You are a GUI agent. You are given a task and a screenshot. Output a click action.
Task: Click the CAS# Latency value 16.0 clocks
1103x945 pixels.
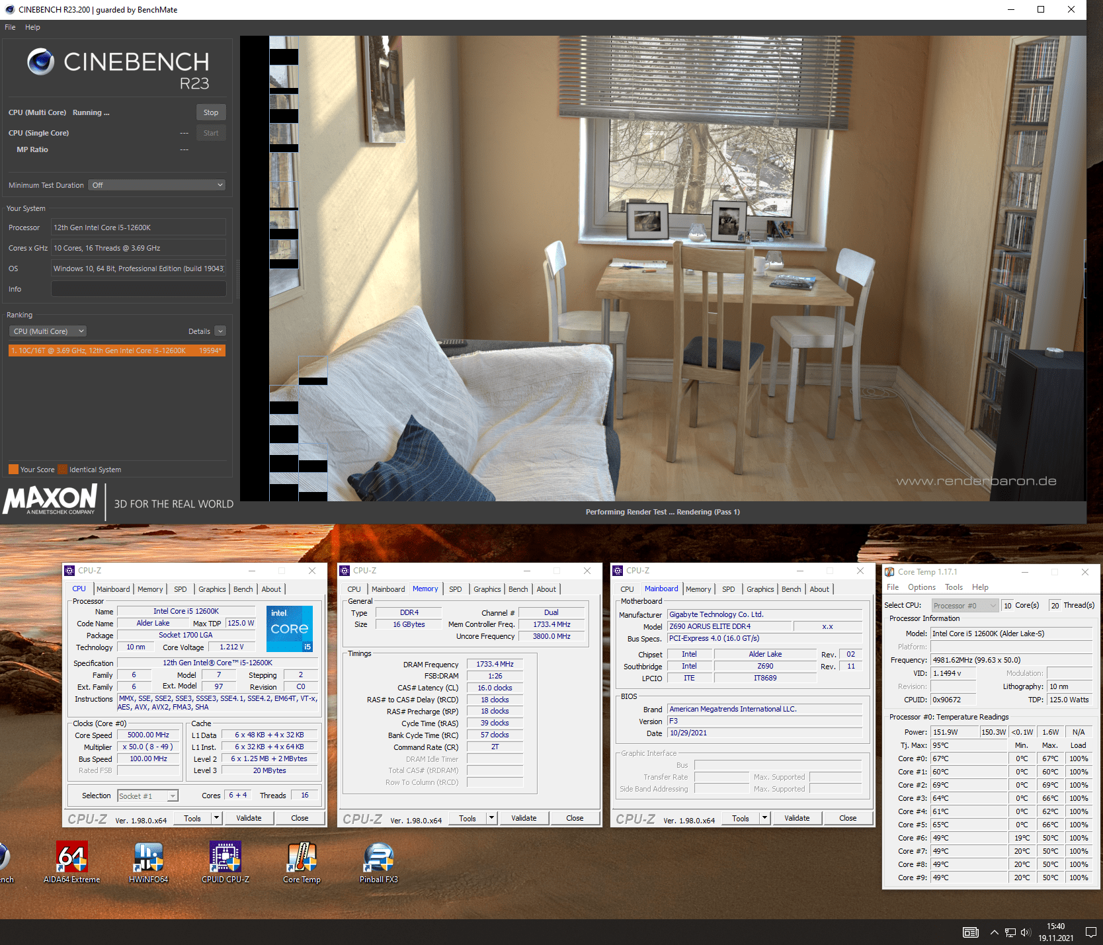point(495,688)
